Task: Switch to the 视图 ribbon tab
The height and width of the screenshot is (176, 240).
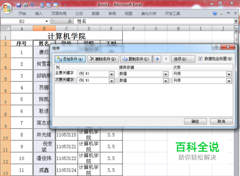Action: tap(129, 13)
